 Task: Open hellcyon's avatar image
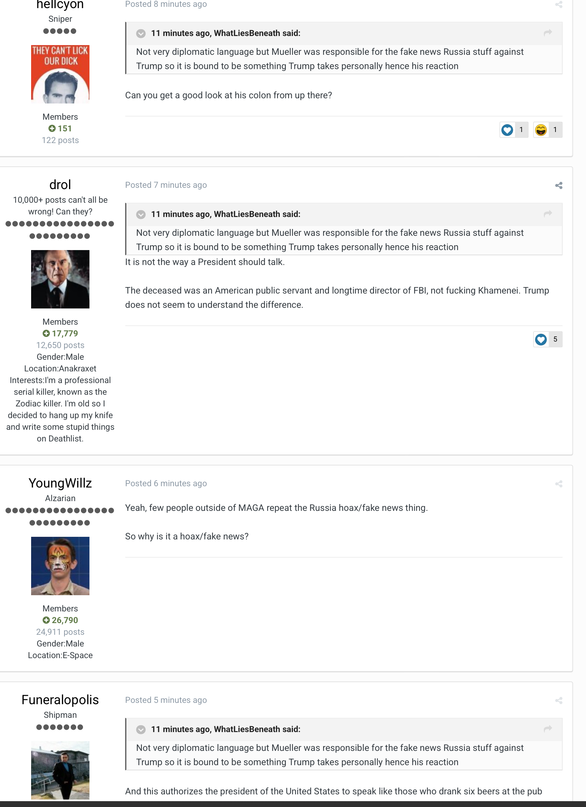(60, 74)
